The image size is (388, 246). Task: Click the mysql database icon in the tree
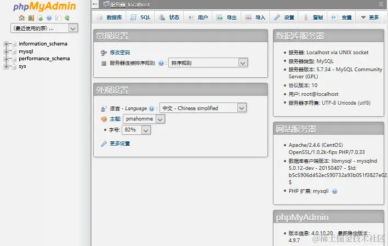[x=14, y=52]
